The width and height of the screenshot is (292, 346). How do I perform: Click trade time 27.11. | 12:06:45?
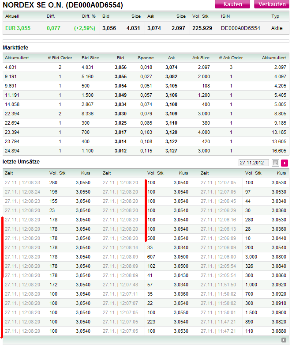tap(218, 201)
